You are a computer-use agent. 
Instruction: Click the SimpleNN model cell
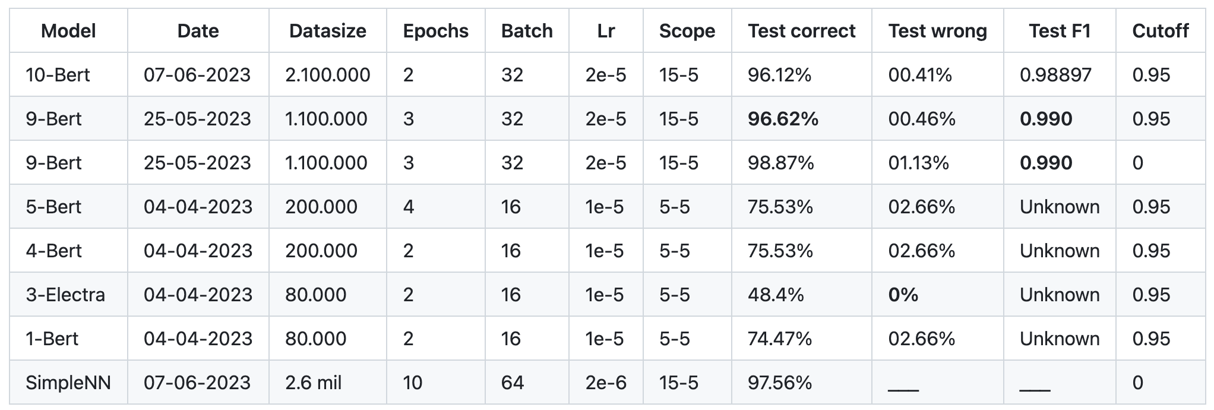[x=68, y=383]
